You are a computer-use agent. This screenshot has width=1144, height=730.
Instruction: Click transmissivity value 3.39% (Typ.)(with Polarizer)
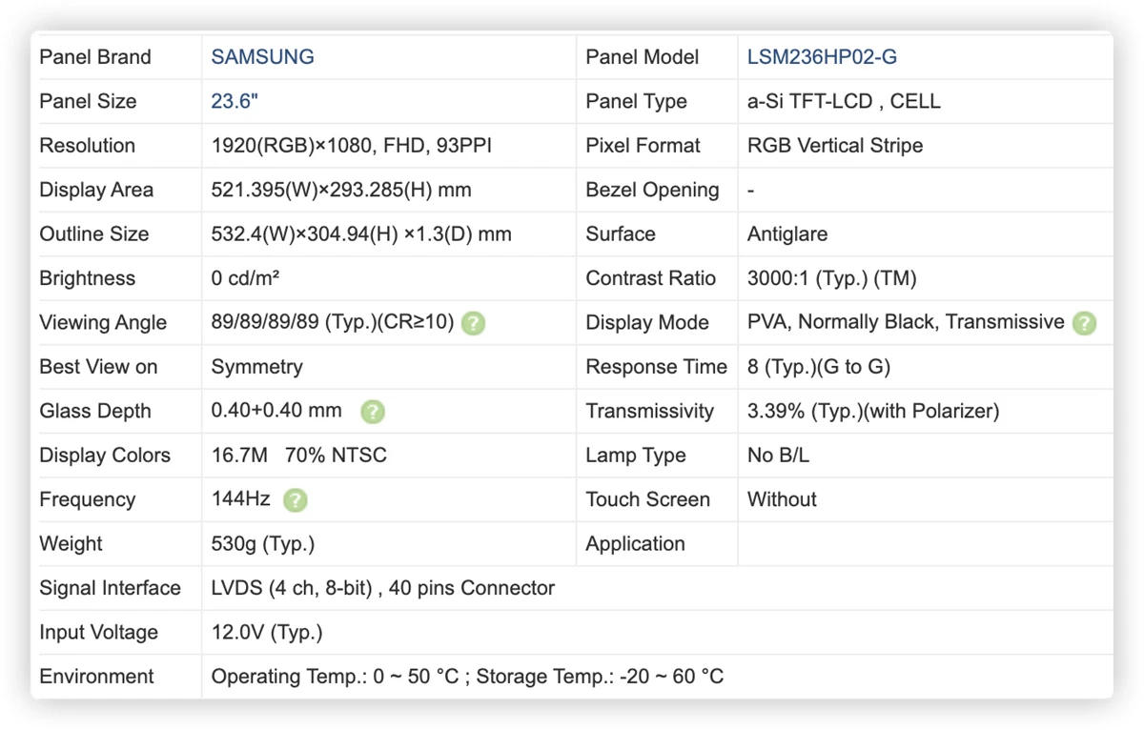point(873,411)
